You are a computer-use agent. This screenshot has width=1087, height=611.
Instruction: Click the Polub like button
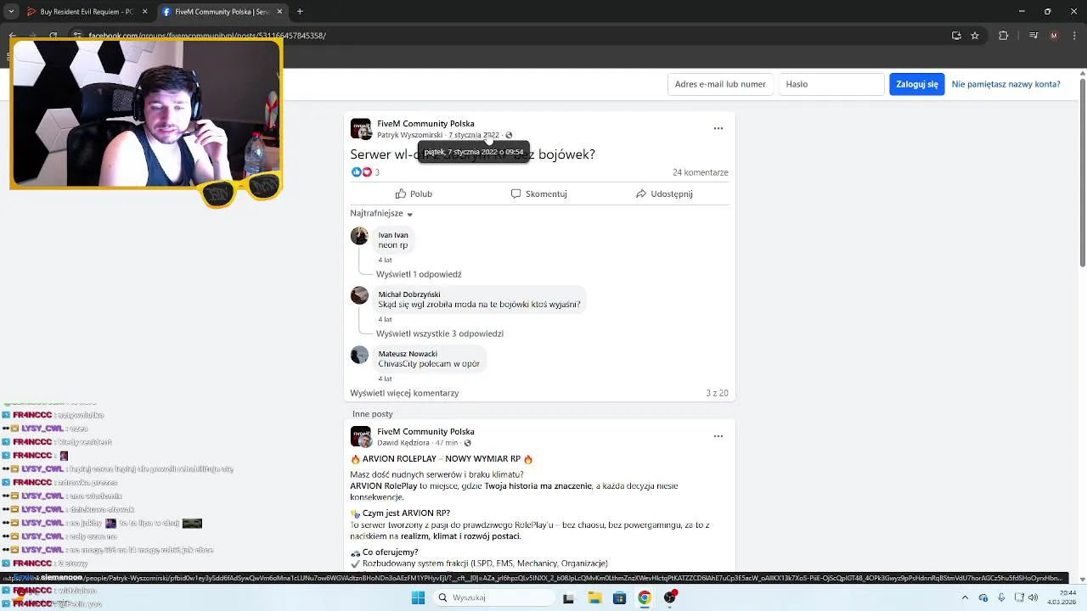click(x=414, y=193)
